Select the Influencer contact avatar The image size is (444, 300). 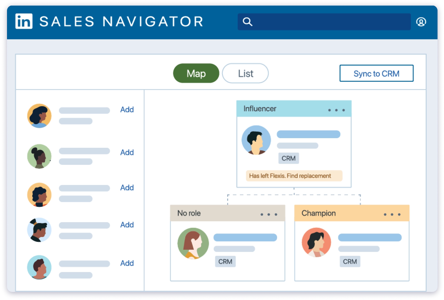coord(256,140)
